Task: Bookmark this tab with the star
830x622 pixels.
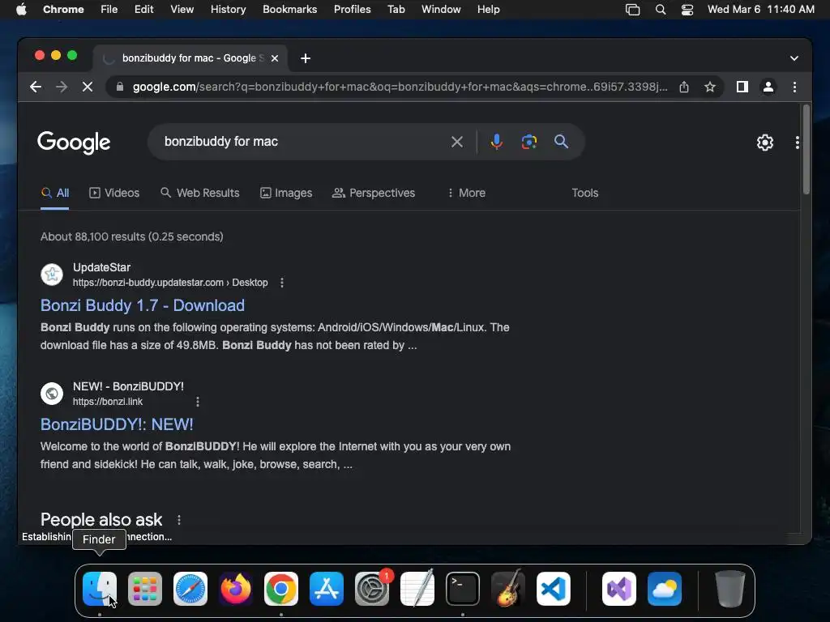Action: 710,87
